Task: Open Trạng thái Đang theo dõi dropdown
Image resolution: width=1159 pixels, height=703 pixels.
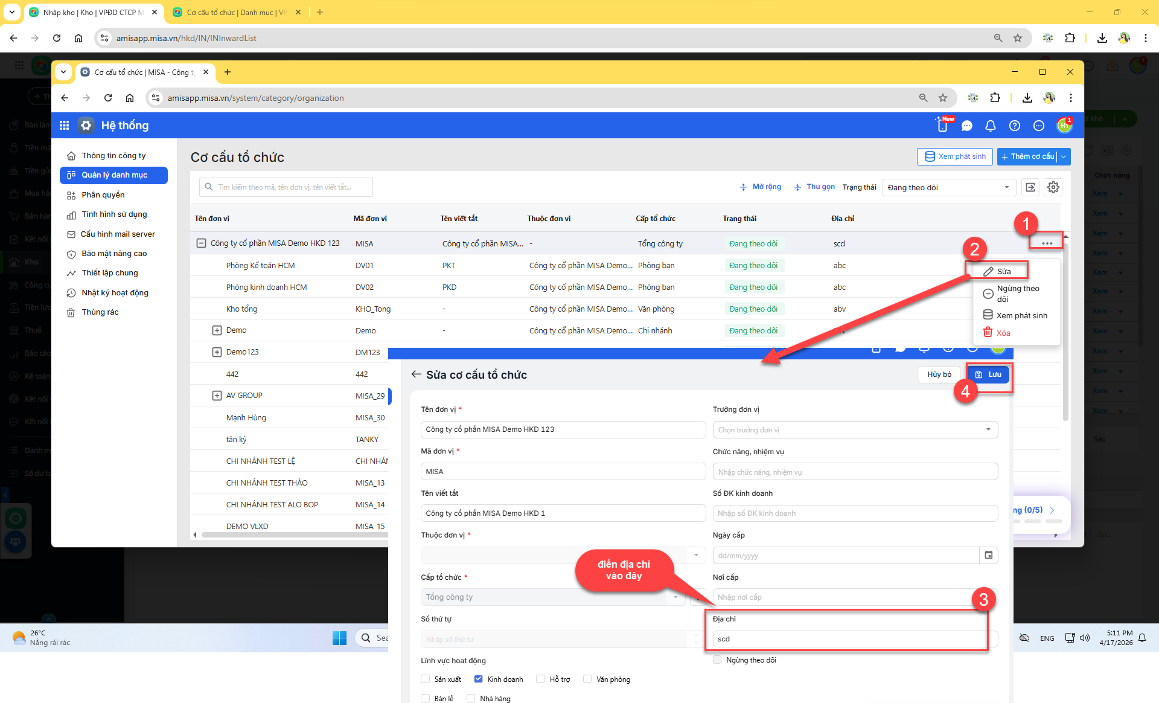Action: 948,187
